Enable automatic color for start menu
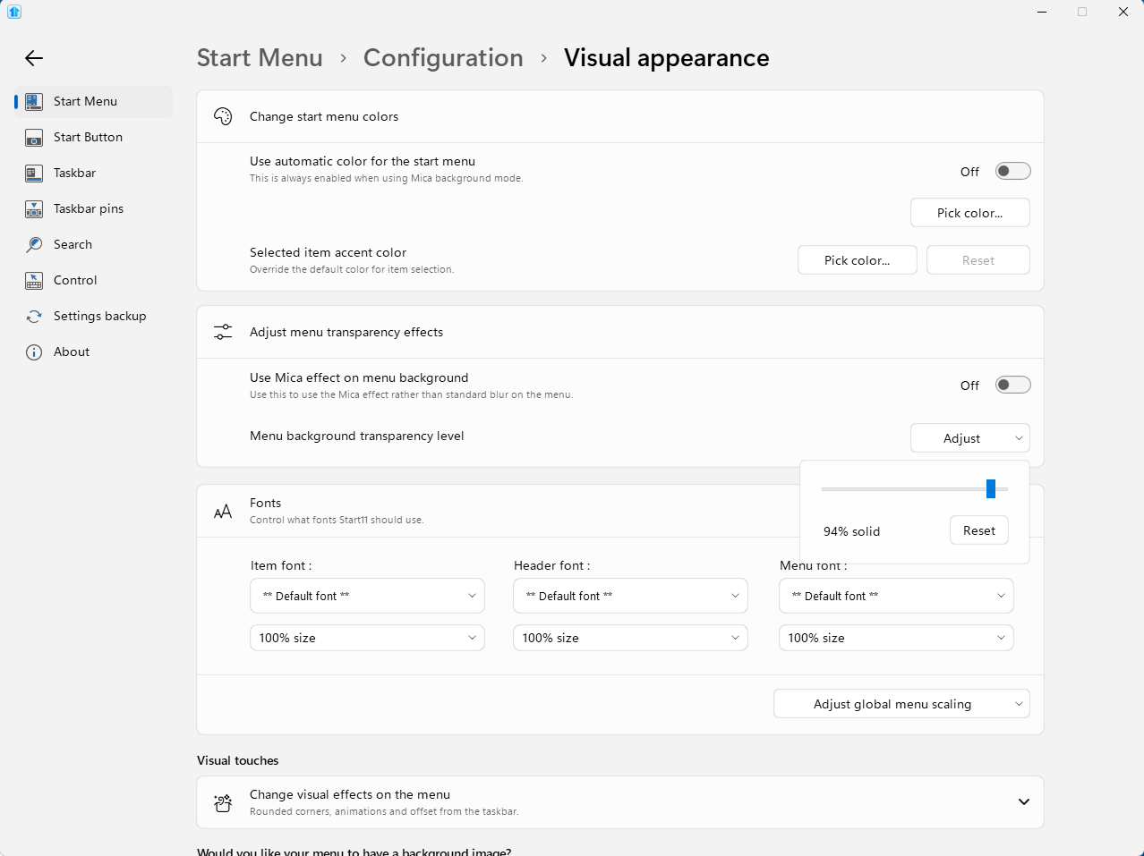The image size is (1144, 856). (x=1013, y=171)
